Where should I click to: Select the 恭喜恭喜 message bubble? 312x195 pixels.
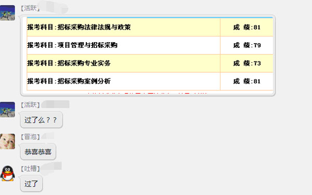tap(38, 152)
